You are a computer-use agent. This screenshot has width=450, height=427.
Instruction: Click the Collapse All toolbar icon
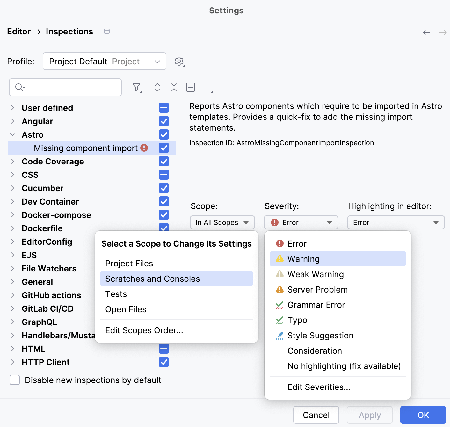coord(174,87)
